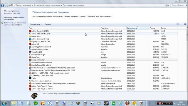Select the Apple Software Update row
The width and height of the screenshot is (188, 106).
coord(103,49)
